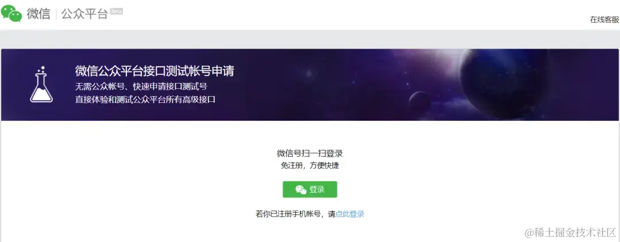Screen dimensions: 620x242
Task: Click the grey strip below the header
Action: click(x=310, y=39)
